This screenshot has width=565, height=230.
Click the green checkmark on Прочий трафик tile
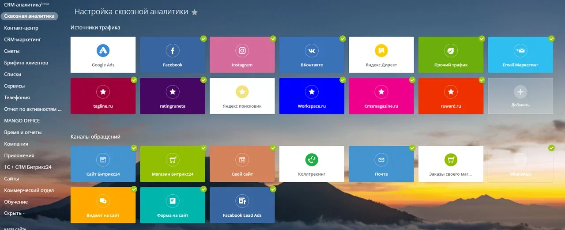pyautogui.click(x=482, y=38)
